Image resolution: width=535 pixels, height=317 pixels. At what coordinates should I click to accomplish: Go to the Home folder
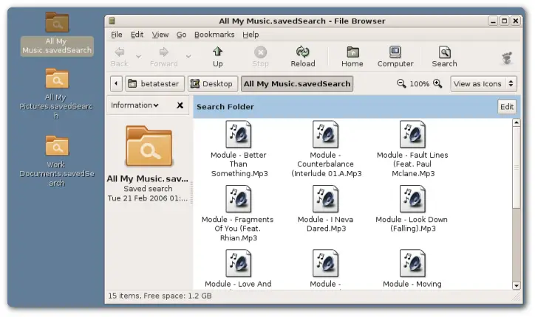click(352, 56)
